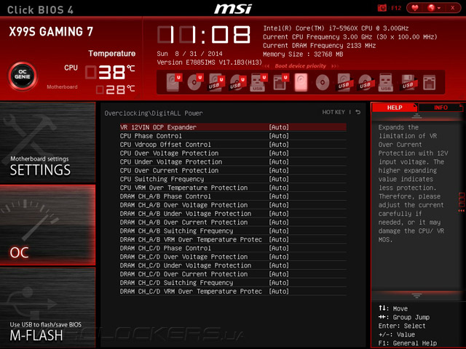This screenshot has width=466, height=349.
Task: Select DRAM CH_A/B VRM Over Temperature row
Action: tap(233, 239)
